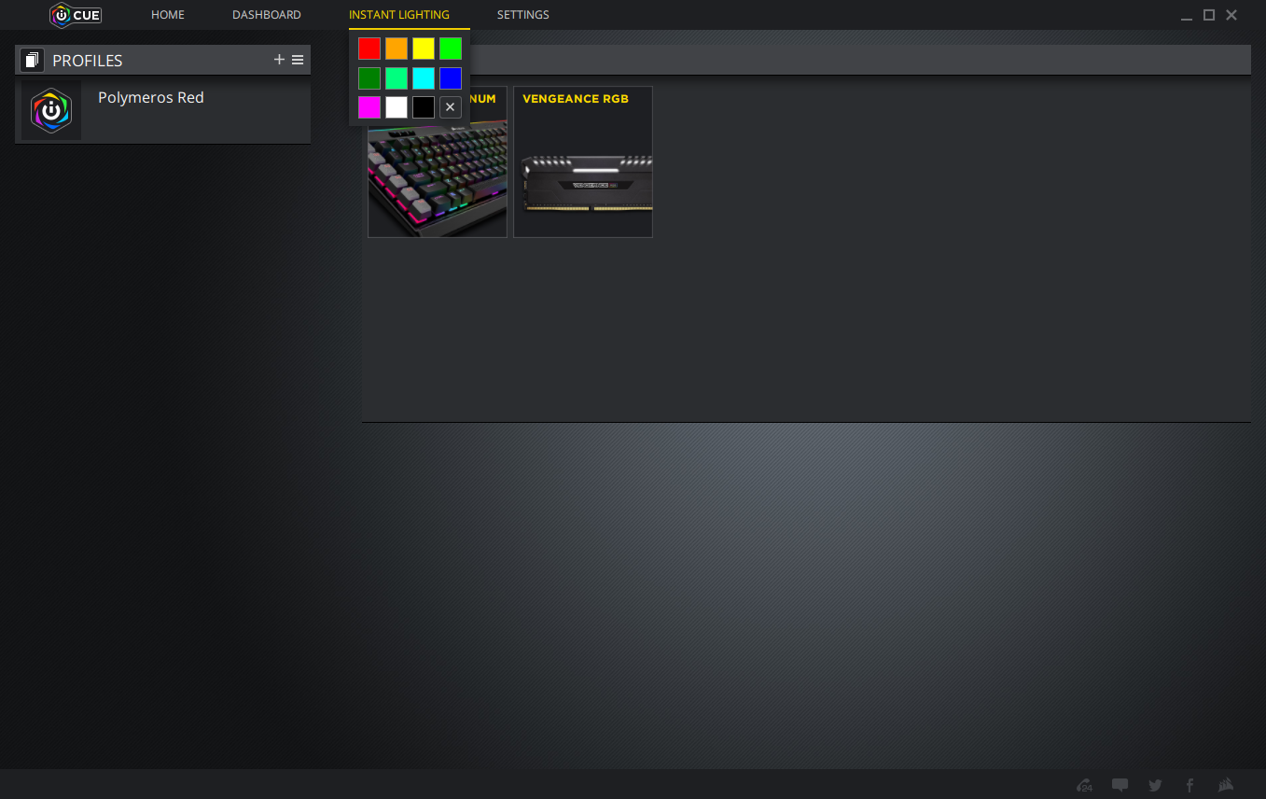Clear instant lighting with the X button
Image resolution: width=1266 pixels, height=799 pixels.
click(451, 107)
